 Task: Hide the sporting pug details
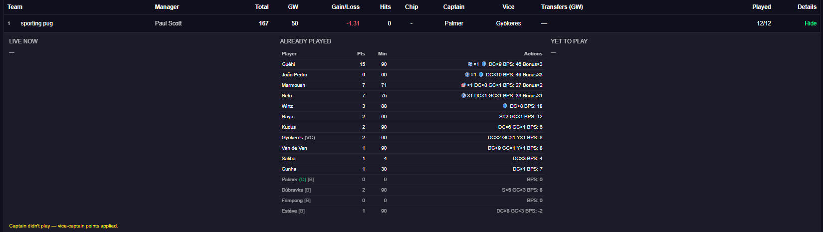click(810, 23)
